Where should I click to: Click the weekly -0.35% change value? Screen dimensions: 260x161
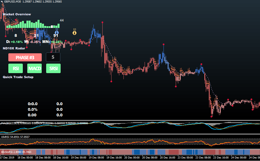(35, 42)
